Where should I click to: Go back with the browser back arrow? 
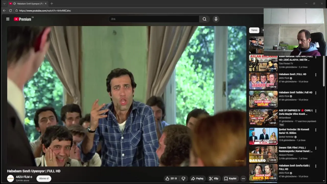pyautogui.click(x=4, y=10)
